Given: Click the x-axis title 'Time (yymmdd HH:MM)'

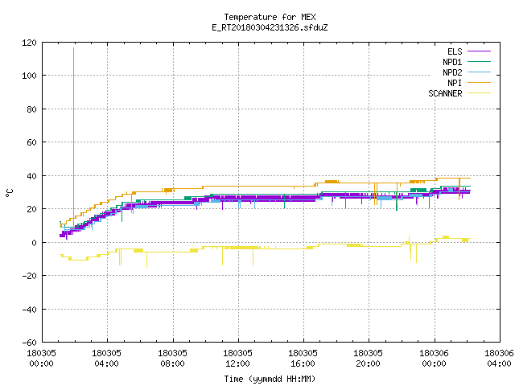Looking at the screenshot, I should click(x=270, y=379).
